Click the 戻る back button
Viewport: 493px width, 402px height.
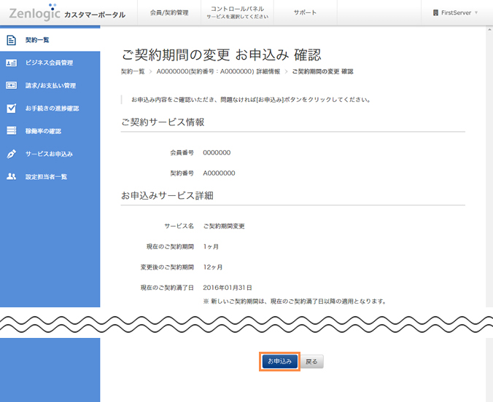311,361
